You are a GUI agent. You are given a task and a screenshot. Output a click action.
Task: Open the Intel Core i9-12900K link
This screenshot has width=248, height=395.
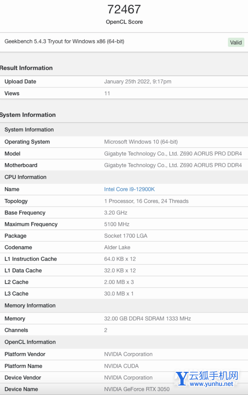click(x=129, y=189)
